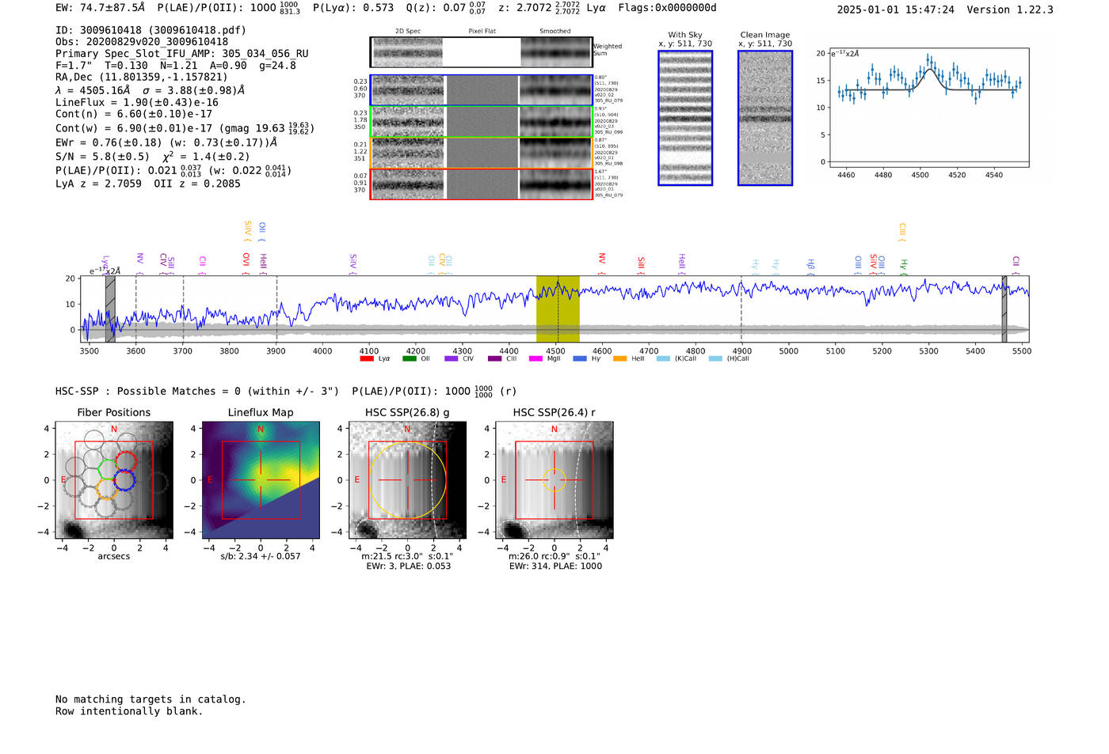Screen dimensions: 1109x754
Task: Click the Primary Spec_Slot_IFU_AMP: 305_034_056_RU line
Action: [182, 54]
